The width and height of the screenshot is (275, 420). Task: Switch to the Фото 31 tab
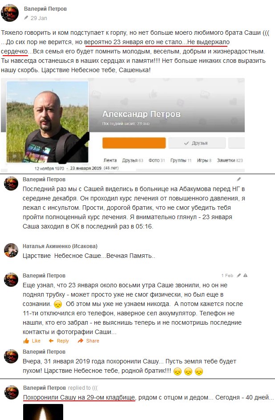157,160
